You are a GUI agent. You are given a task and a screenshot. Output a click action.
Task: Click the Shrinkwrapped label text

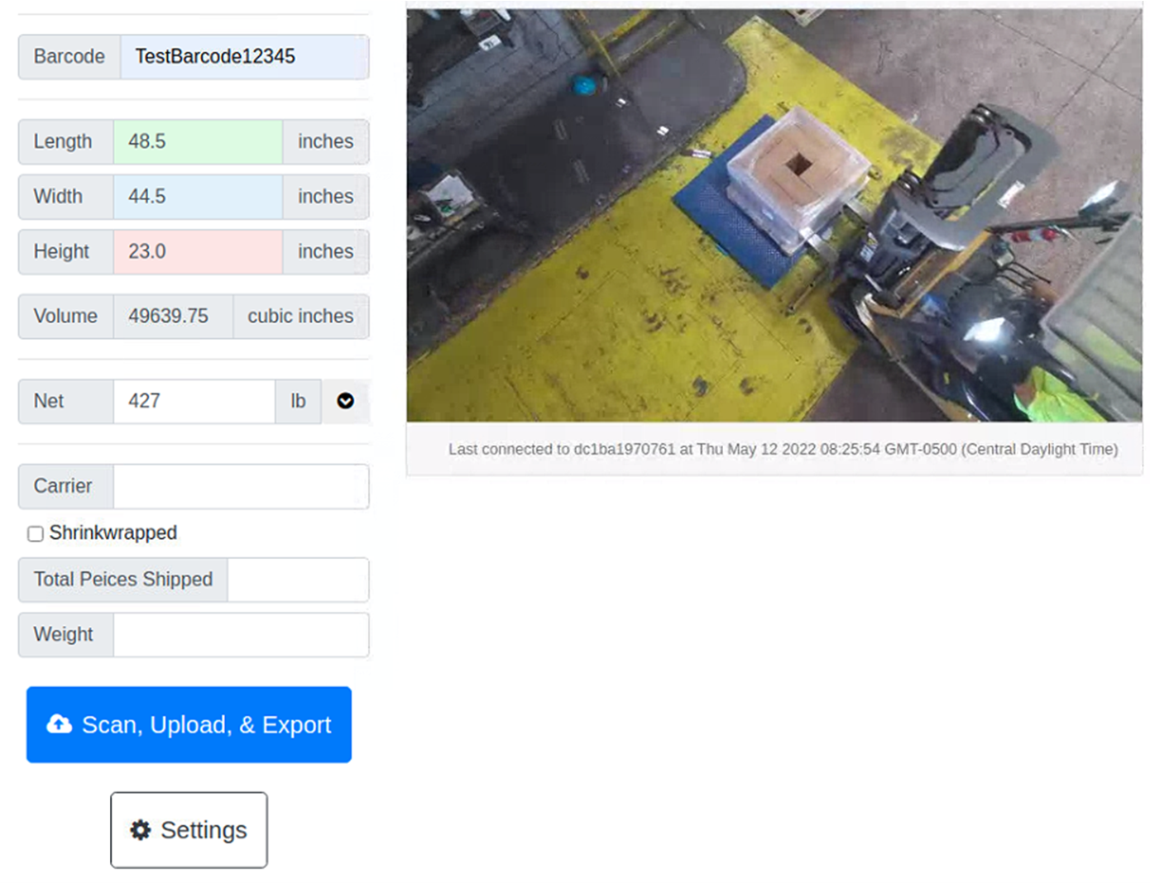pos(113,533)
